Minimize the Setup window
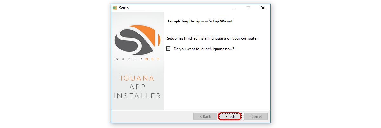 234,8
